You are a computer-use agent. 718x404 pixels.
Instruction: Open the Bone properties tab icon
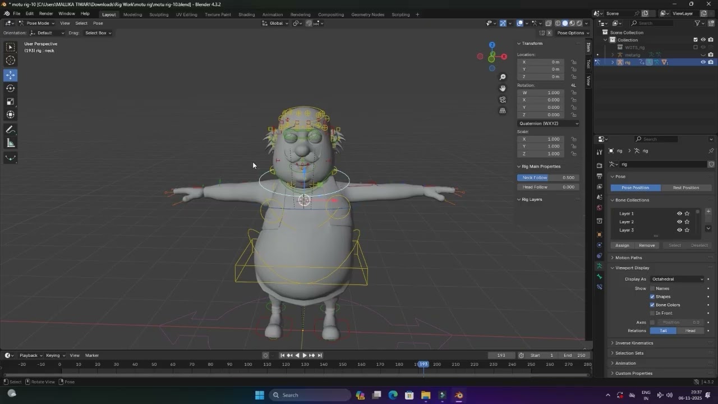[x=599, y=277]
